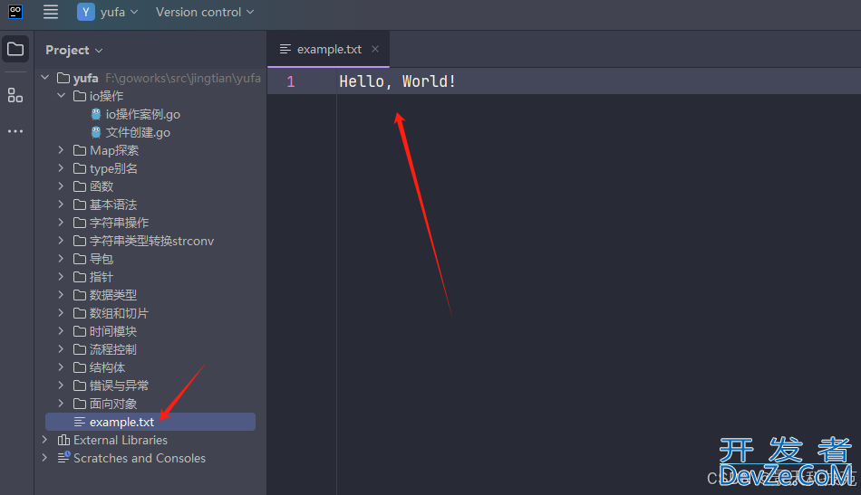Select the 字符串类型转换strconv folder name

coord(151,241)
